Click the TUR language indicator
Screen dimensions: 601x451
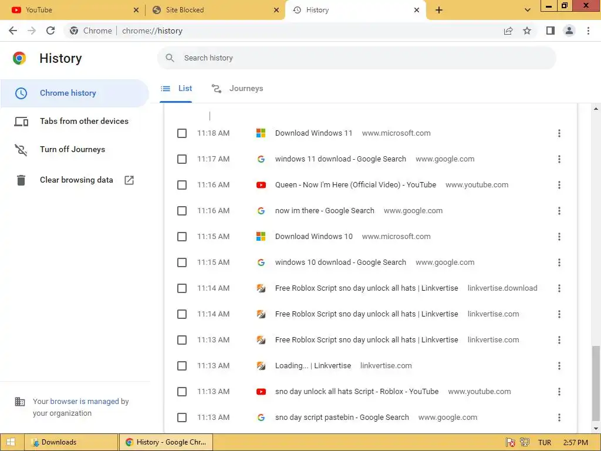click(x=545, y=443)
